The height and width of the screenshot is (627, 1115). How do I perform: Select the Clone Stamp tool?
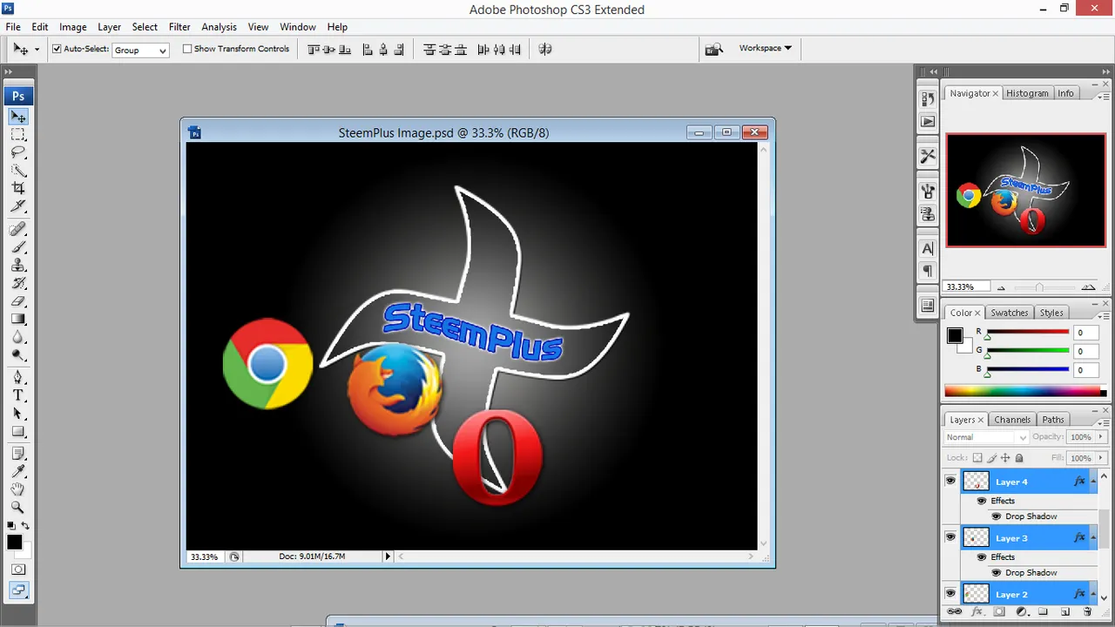[x=18, y=266]
